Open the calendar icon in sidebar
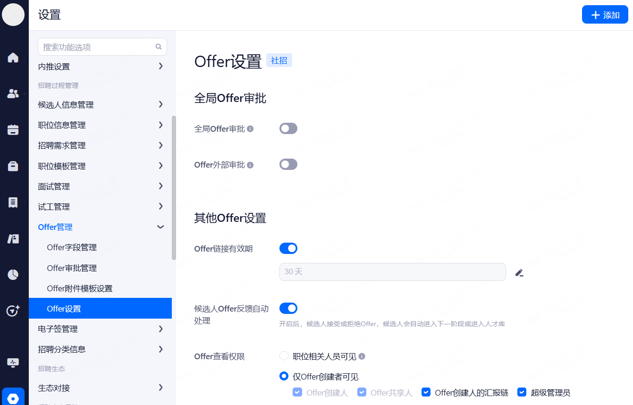Image resolution: width=633 pixels, height=405 pixels. (x=13, y=130)
